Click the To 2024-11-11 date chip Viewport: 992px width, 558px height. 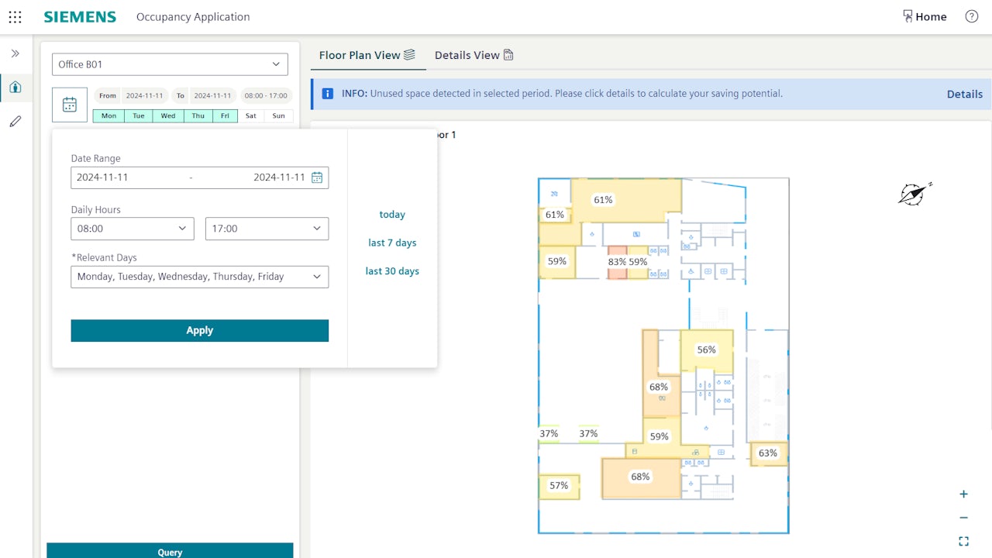click(203, 96)
